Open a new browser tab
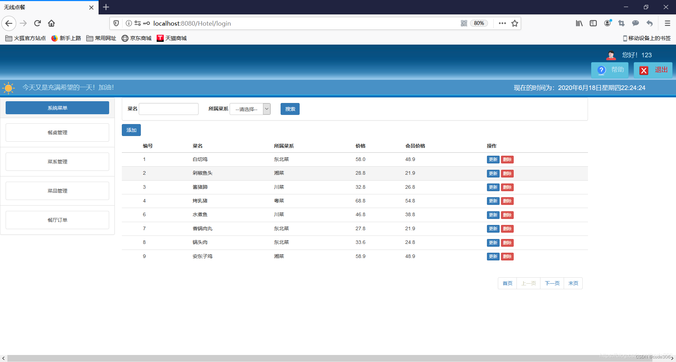The image size is (676, 362). [106, 7]
